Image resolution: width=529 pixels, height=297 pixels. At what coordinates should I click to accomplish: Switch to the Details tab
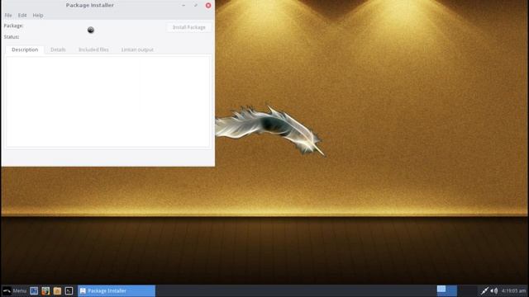[x=58, y=49]
